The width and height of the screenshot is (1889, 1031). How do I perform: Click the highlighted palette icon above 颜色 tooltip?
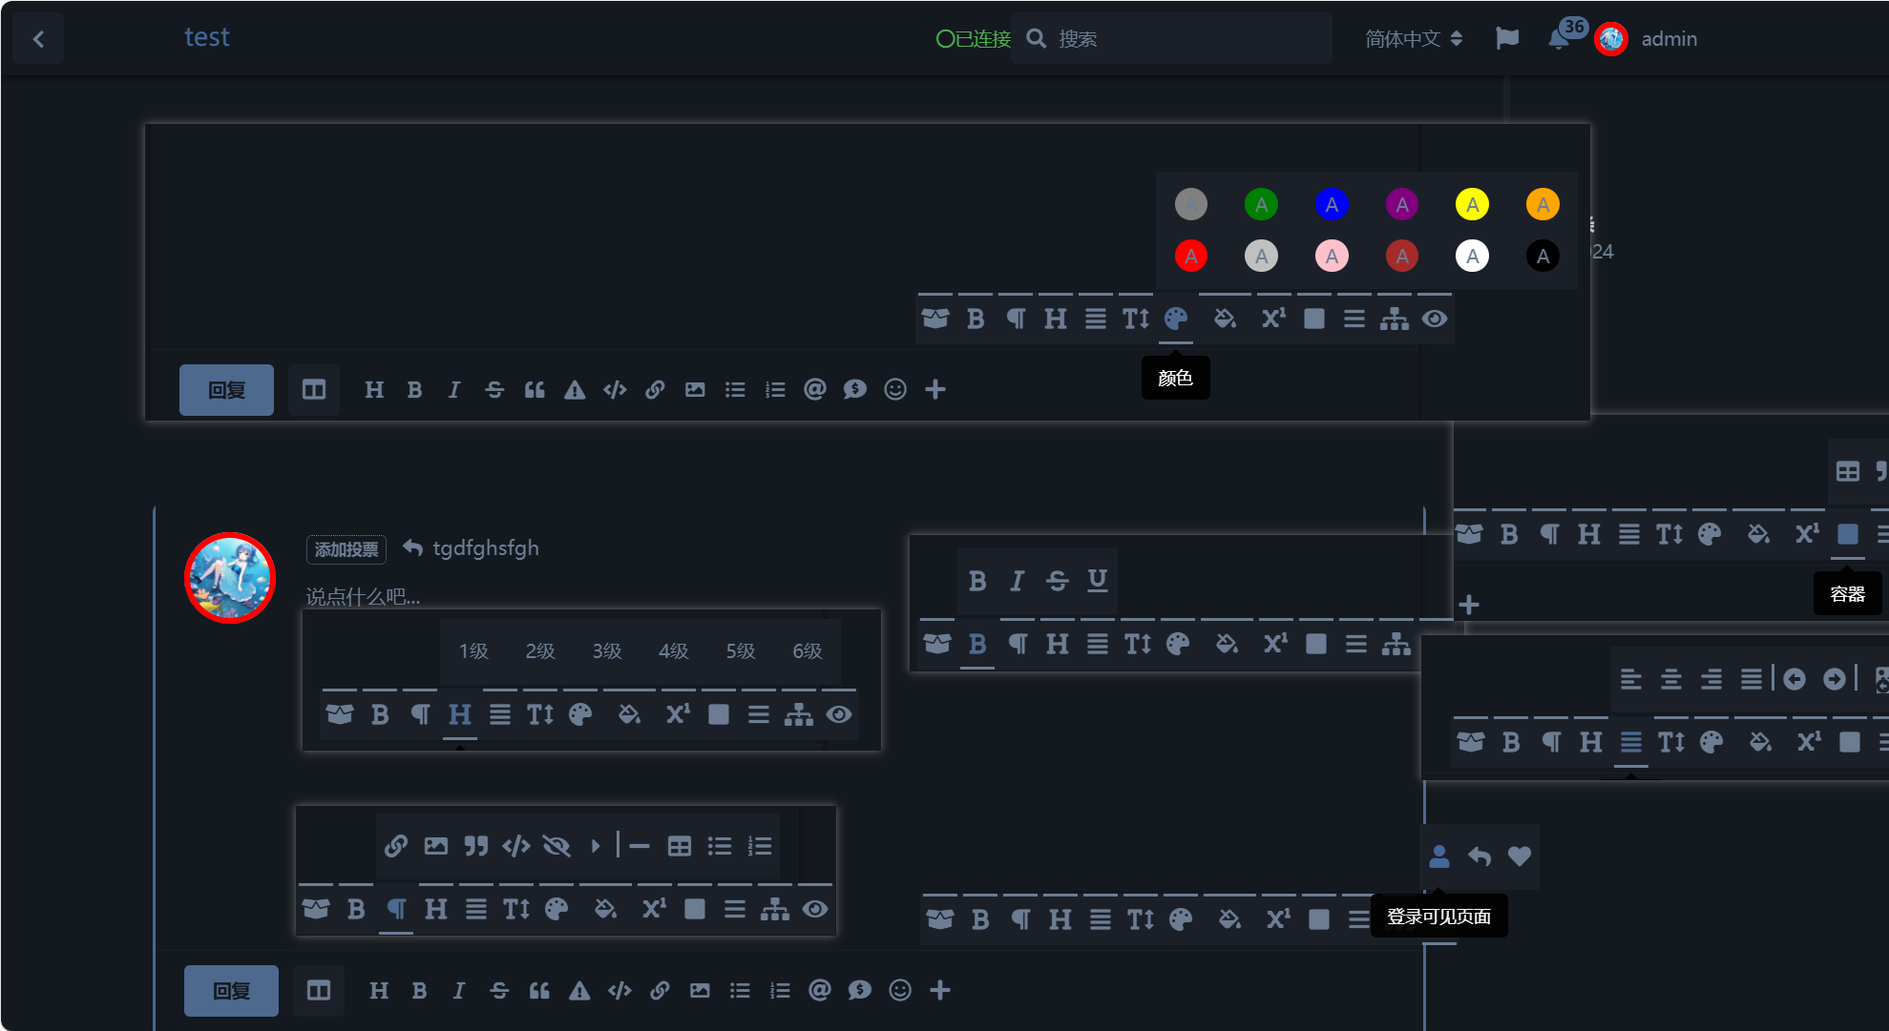tap(1176, 319)
